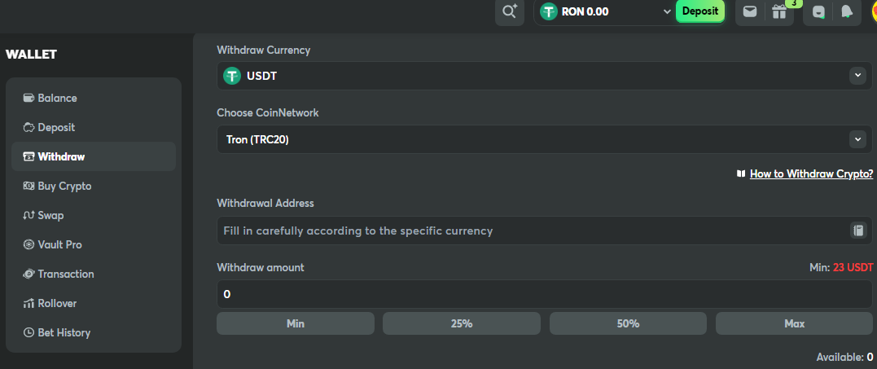
Task: Open Buy Crypto from the sidebar
Action: [64, 186]
